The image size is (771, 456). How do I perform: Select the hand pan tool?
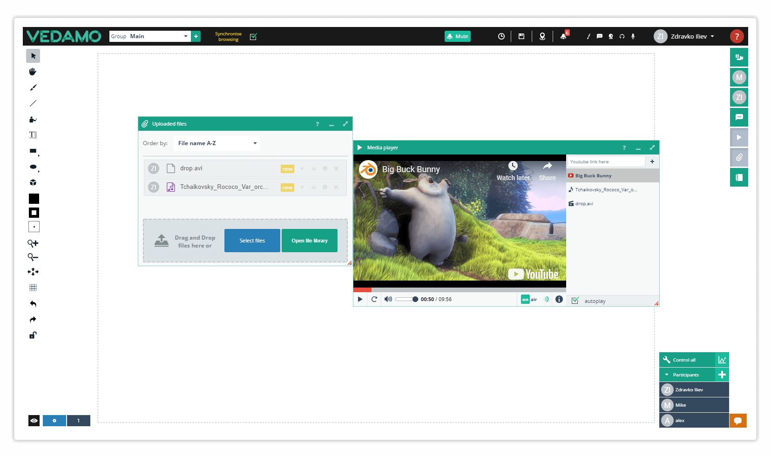33,72
